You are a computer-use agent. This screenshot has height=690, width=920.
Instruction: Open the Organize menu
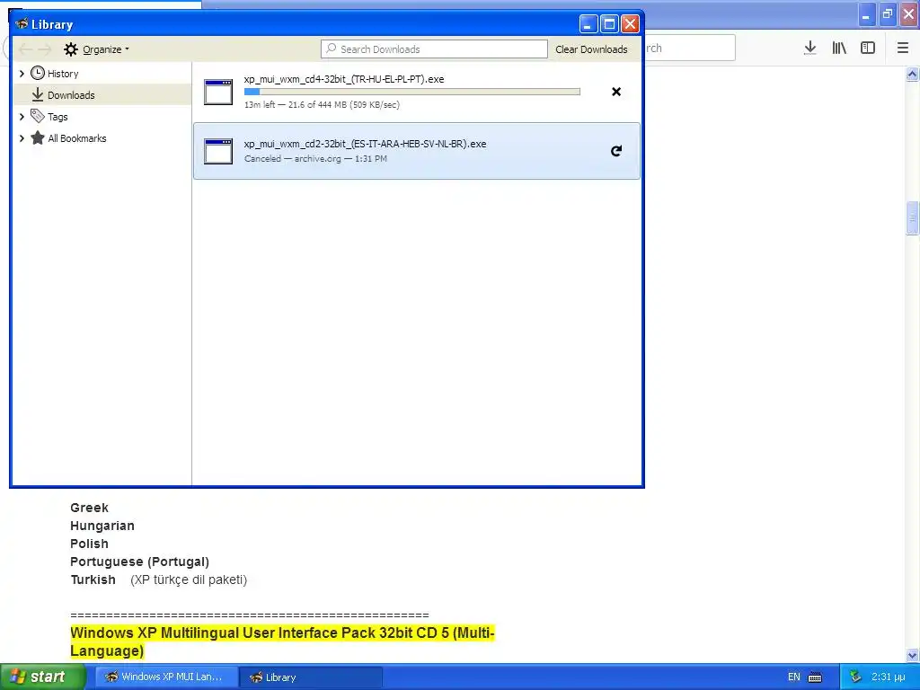point(106,49)
